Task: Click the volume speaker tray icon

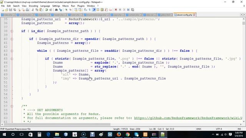Action: click(x=226, y=135)
